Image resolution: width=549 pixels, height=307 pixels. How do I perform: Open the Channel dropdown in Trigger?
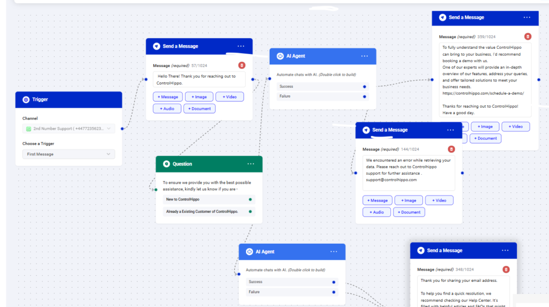click(70, 129)
